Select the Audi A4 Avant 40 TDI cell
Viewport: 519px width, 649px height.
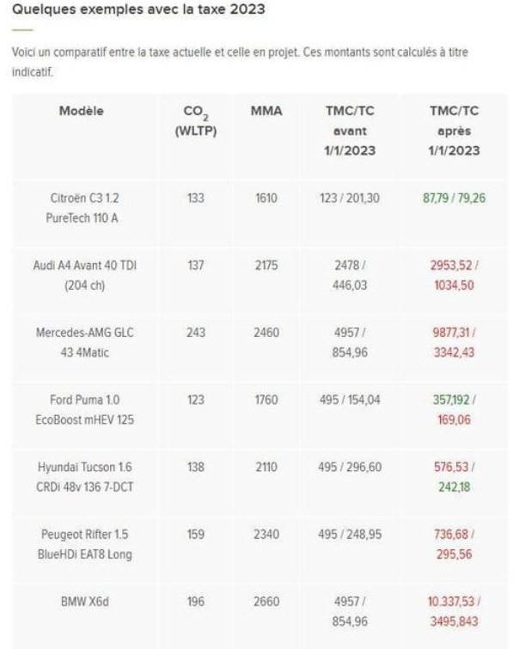[84, 275]
